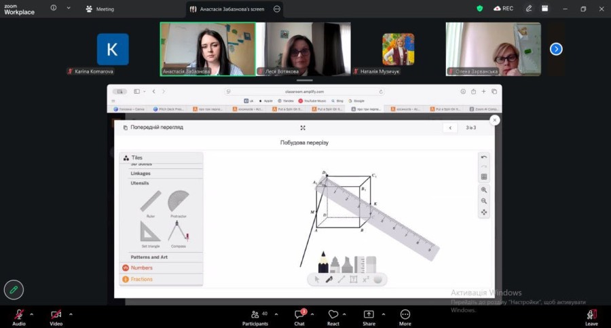
Task: Select the Compass utensil tile
Action: point(179,233)
